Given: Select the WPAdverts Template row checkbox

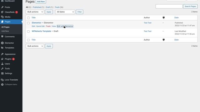Looking at the screenshot, I should pyautogui.click(x=28, y=31).
